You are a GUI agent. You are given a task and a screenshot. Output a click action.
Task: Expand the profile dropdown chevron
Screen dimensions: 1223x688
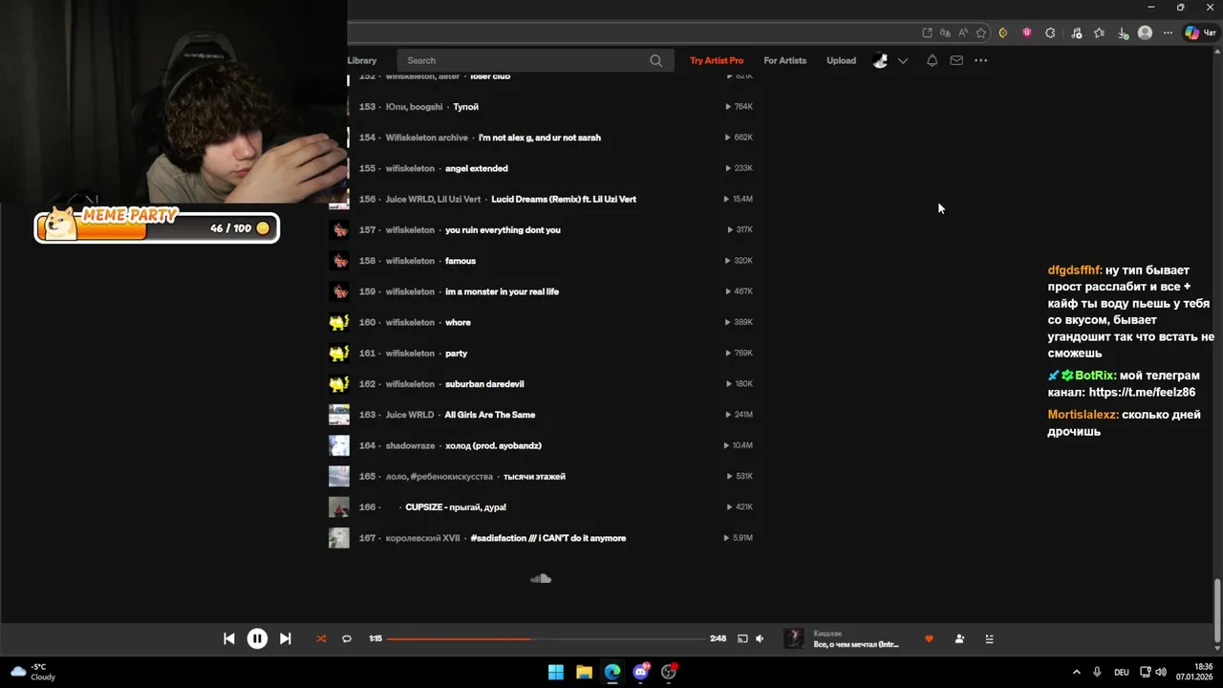[x=903, y=60]
